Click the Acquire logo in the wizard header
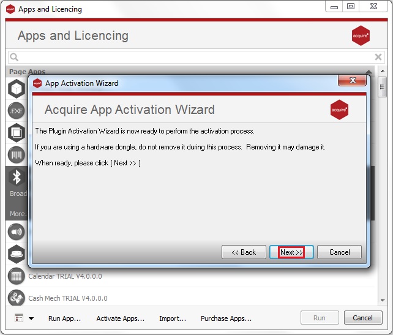The image size is (393, 335). click(x=339, y=110)
